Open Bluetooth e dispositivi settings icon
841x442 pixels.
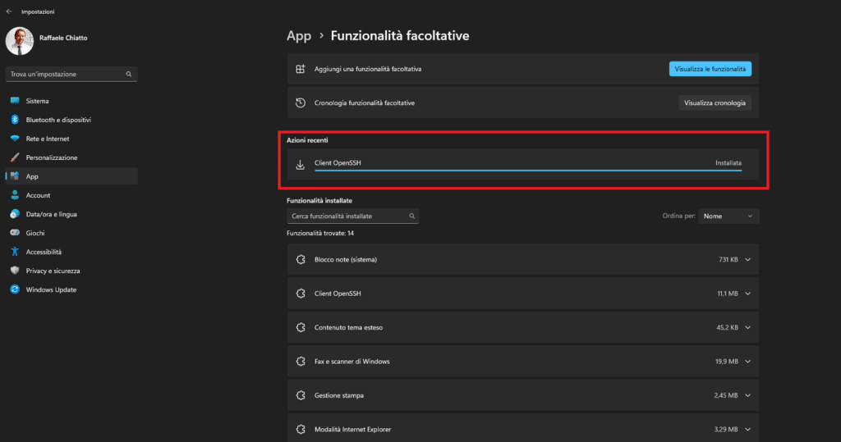[15, 120]
